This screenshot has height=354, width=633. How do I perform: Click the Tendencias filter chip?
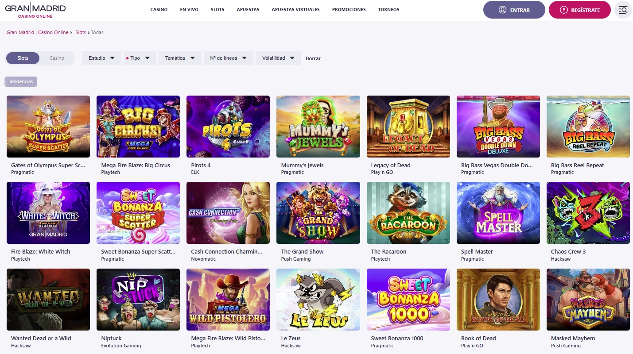[20, 81]
